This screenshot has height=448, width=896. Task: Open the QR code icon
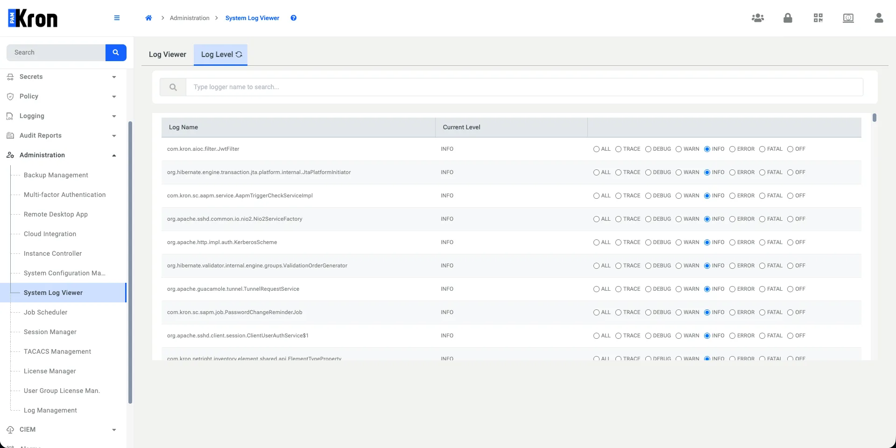pyautogui.click(x=818, y=18)
